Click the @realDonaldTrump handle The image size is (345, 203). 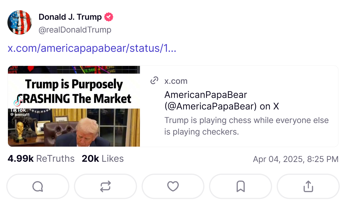tap(75, 30)
